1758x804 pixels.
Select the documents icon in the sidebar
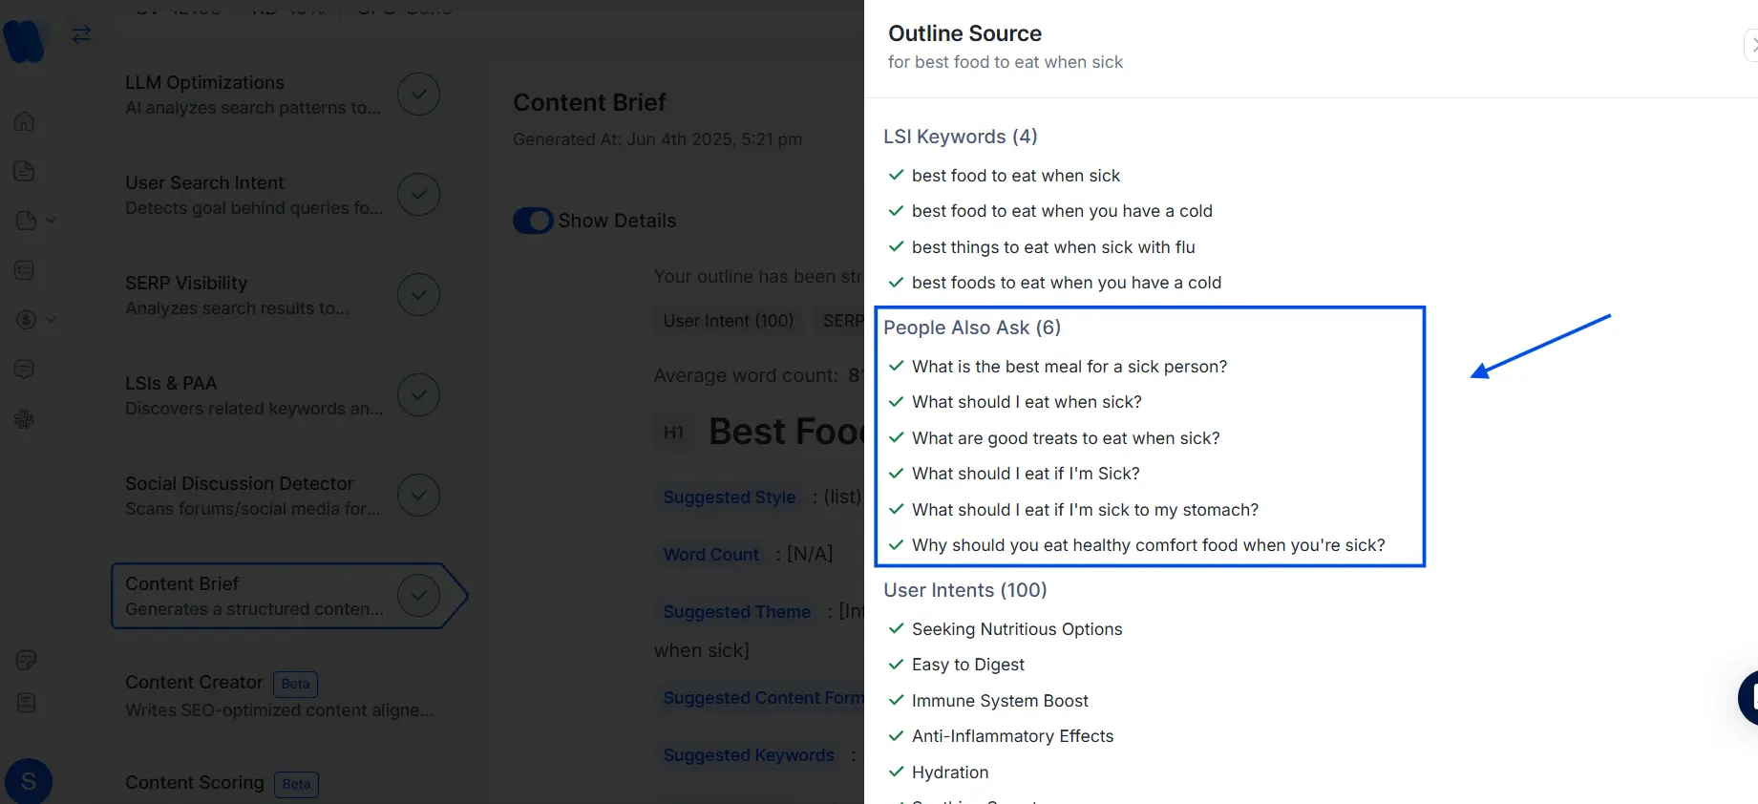[x=24, y=171]
